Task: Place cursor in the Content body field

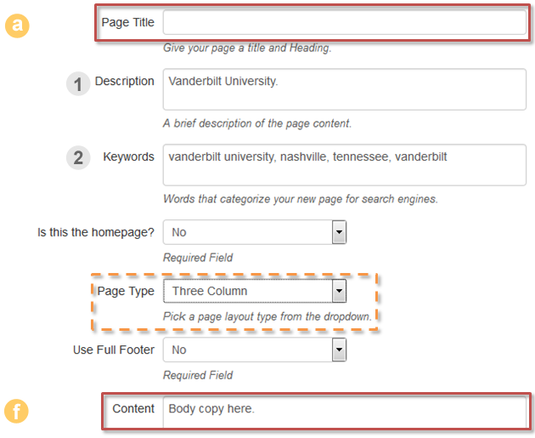Action: tap(344, 412)
